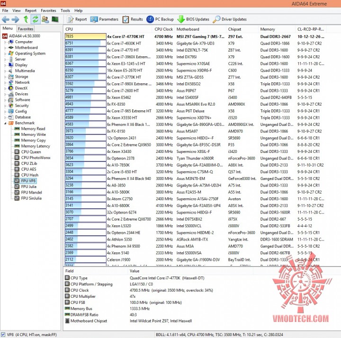Sort by Memory column header
The image size is (341, 338).
[277, 29]
